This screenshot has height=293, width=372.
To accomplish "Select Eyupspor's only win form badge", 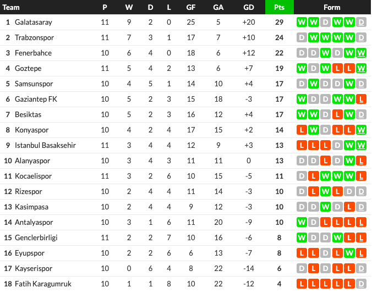I will [349, 253].
